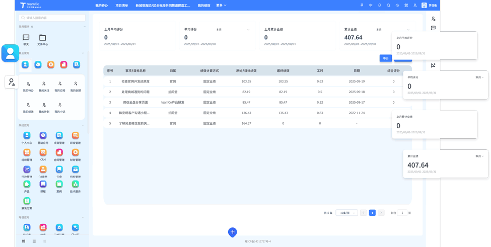Open the 10条/页 page size dropdown
Viewport: 491px width, 247px height.
point(346,213)
